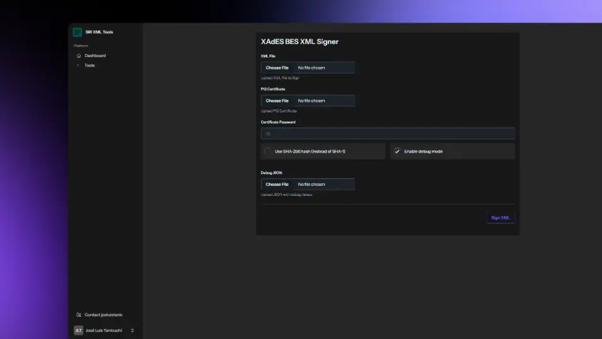
Task: Click the SRI XML Tools logo icon
Action: click(78, 32)
